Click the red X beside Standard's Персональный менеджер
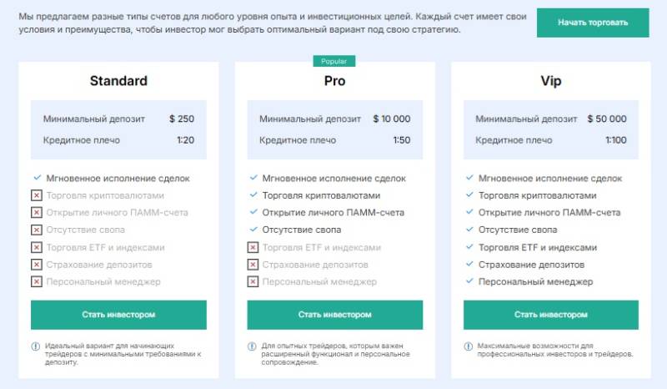The width and height of the screenshot is (667, 389). click(37, 282)
